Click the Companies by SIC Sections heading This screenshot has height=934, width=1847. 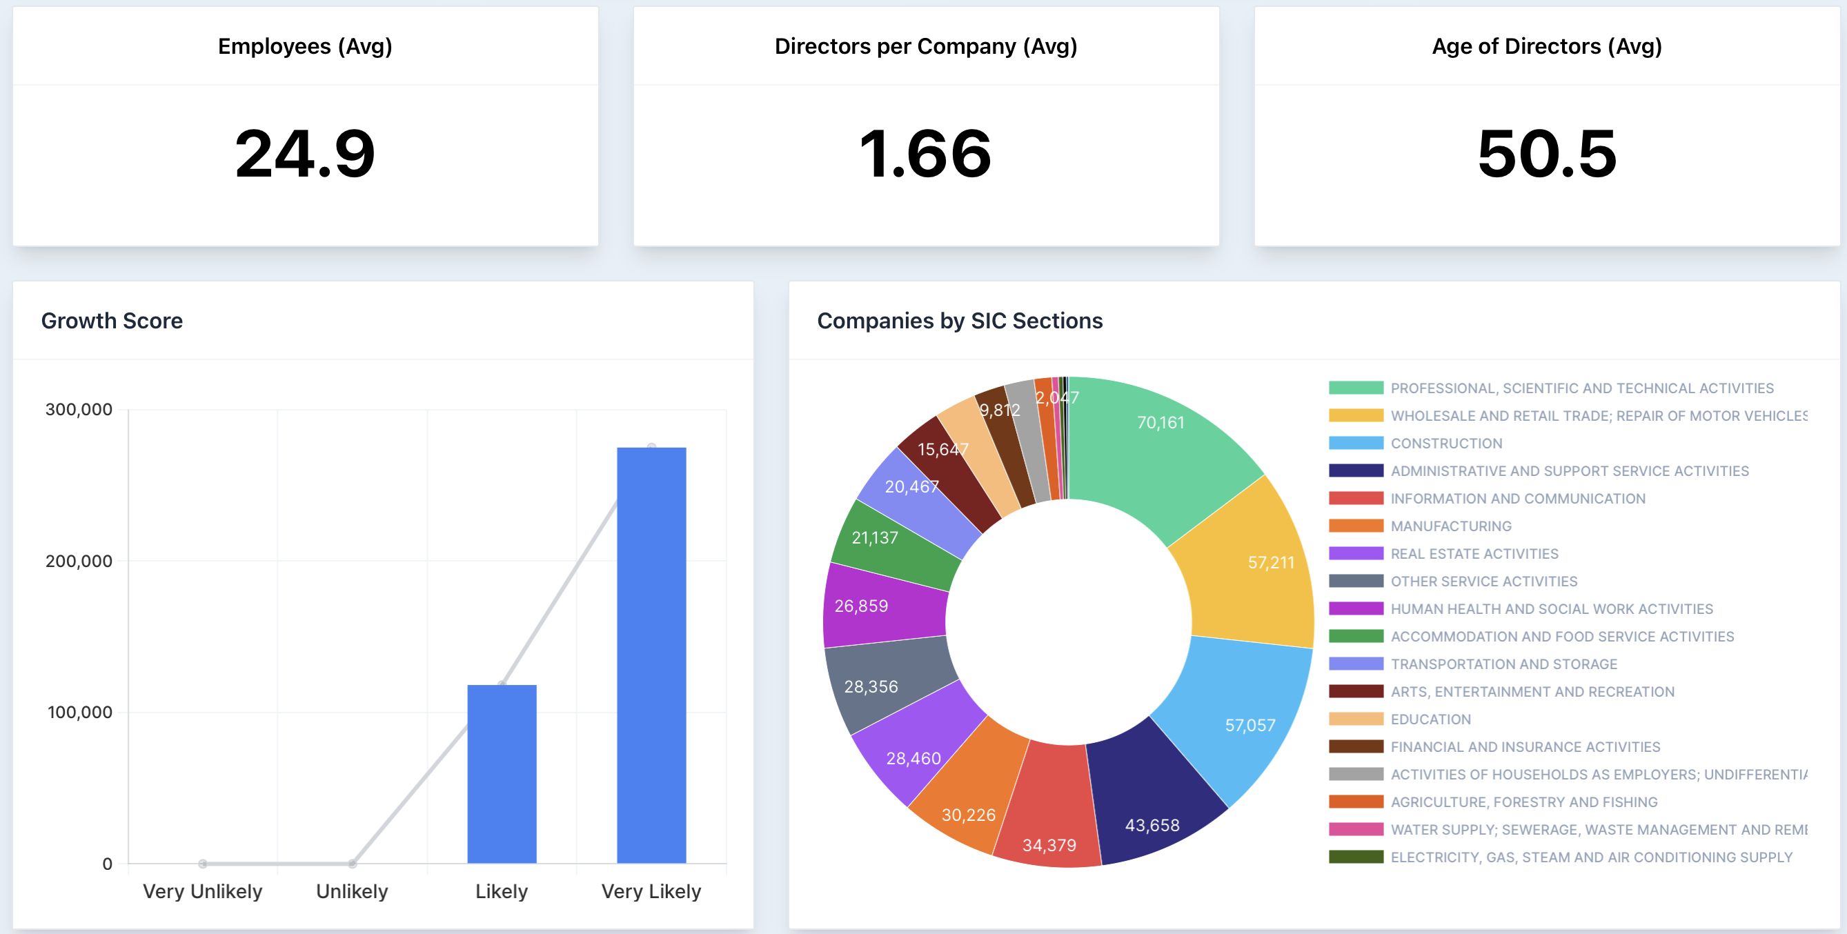959,320
